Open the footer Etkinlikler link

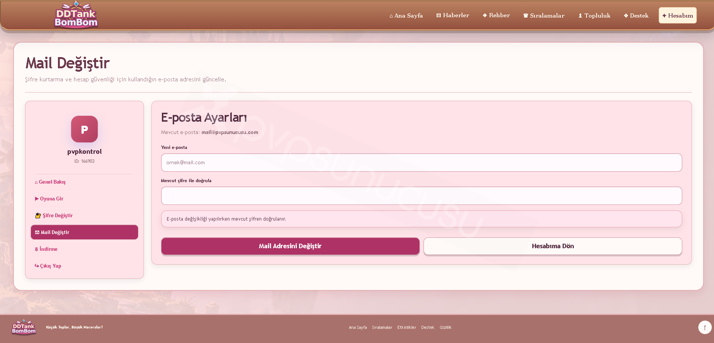click(407, 327)
